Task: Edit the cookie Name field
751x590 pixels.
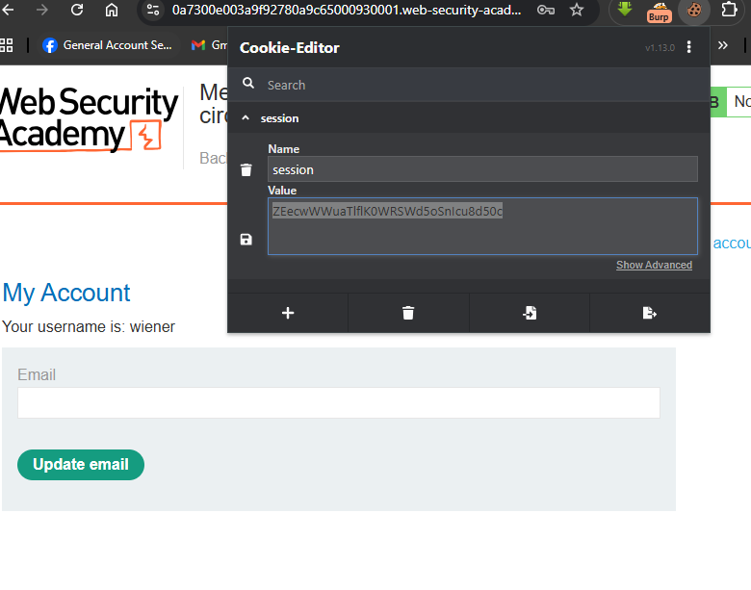Action: (482, 169)
